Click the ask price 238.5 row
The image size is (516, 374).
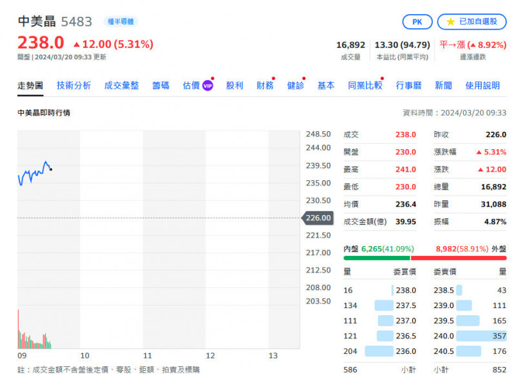click(x=470, y=290)
